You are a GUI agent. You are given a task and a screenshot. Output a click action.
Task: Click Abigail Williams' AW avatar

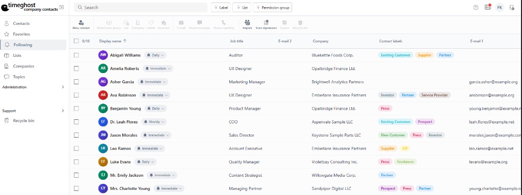pyautogui.click(x=103, y=55)
